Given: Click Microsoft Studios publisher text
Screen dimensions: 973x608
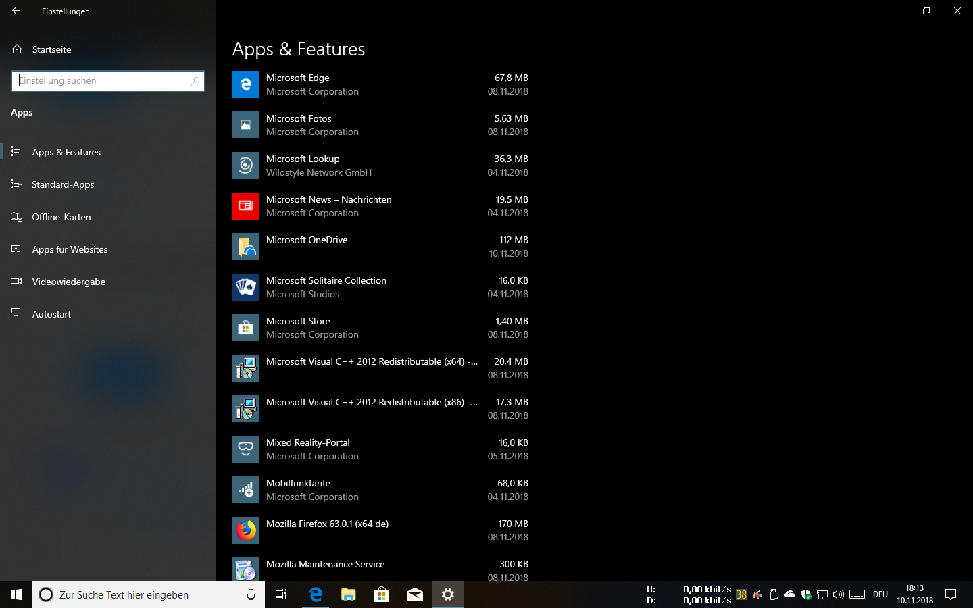Looking at the screenshot, I should [303, 294].
